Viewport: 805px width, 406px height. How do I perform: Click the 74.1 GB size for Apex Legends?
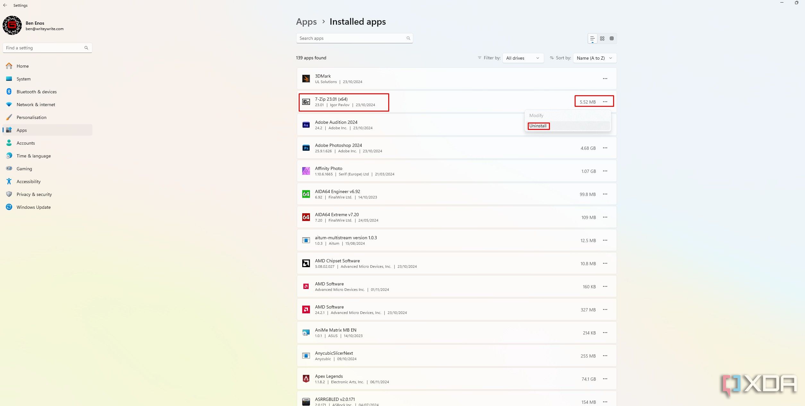pyautogui.click(x=588, y=379)
